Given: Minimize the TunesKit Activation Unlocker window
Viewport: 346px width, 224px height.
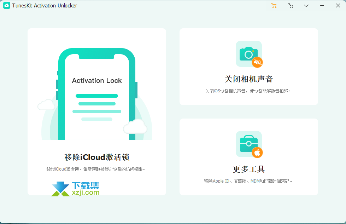Looking at the screenshot, I should 322,6.
